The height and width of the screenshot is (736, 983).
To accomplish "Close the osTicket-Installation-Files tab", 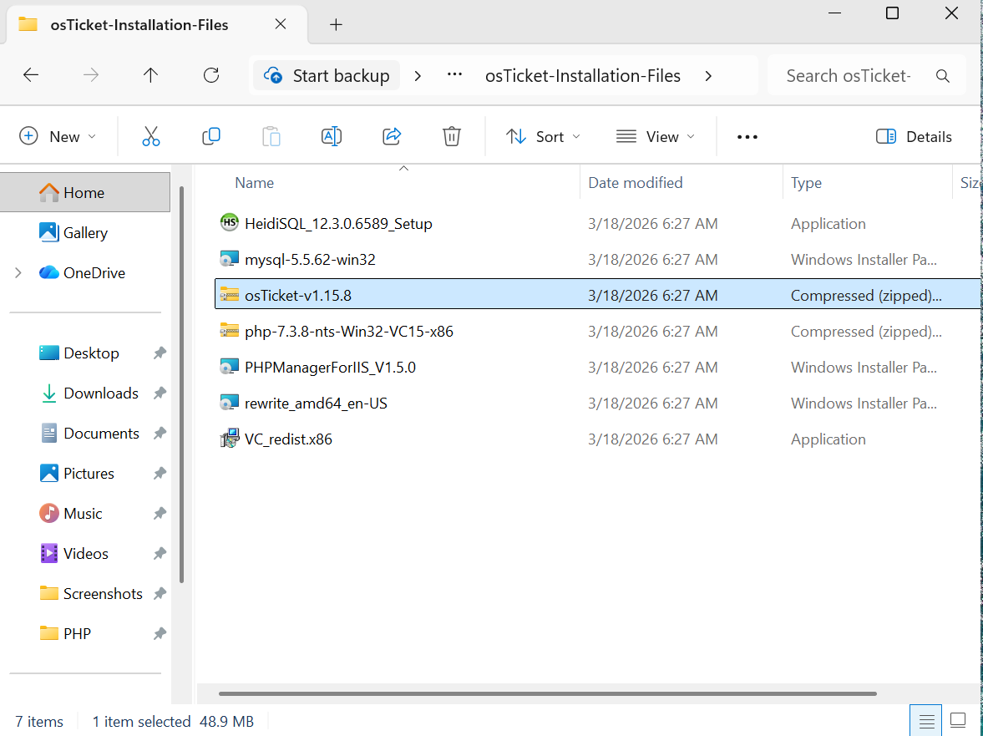I will tap(281, 24).
